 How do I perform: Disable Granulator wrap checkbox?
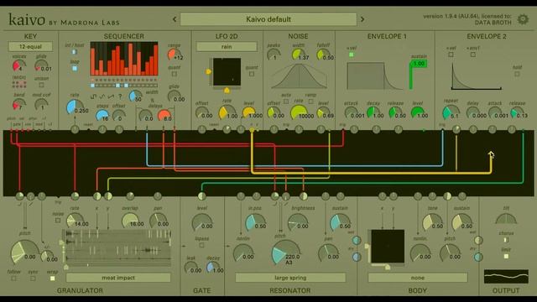point(52,279)
